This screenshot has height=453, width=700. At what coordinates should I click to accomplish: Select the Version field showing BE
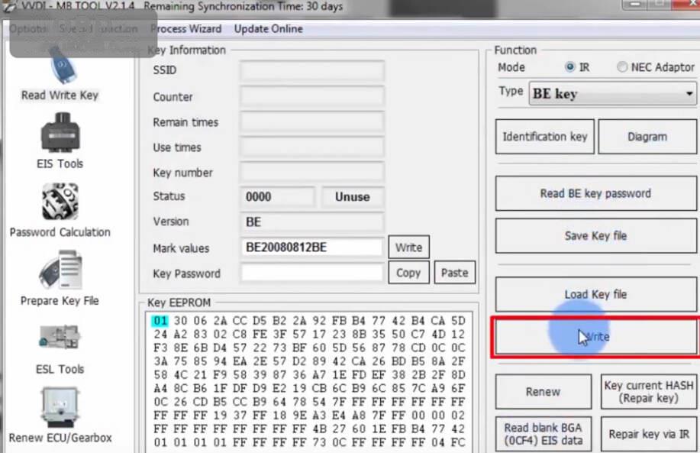pyautogui.click(x=312, y=222)
